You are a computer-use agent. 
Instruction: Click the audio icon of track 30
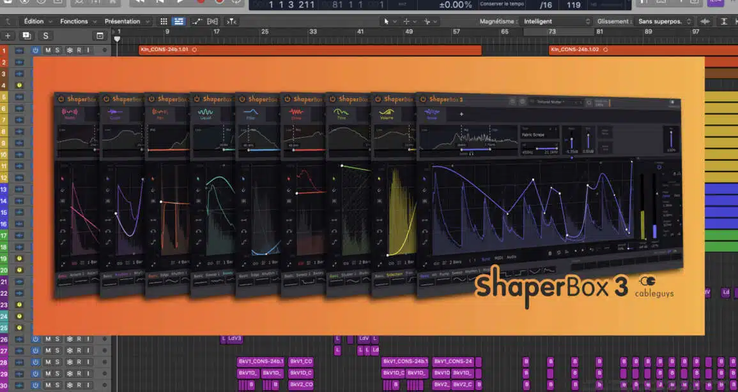coord(19,385)
